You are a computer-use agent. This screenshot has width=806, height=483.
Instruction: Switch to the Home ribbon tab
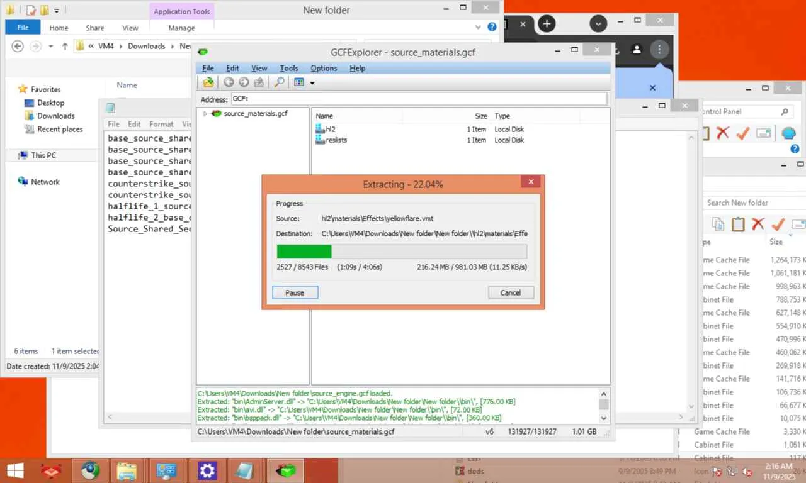tap(59, 28)
